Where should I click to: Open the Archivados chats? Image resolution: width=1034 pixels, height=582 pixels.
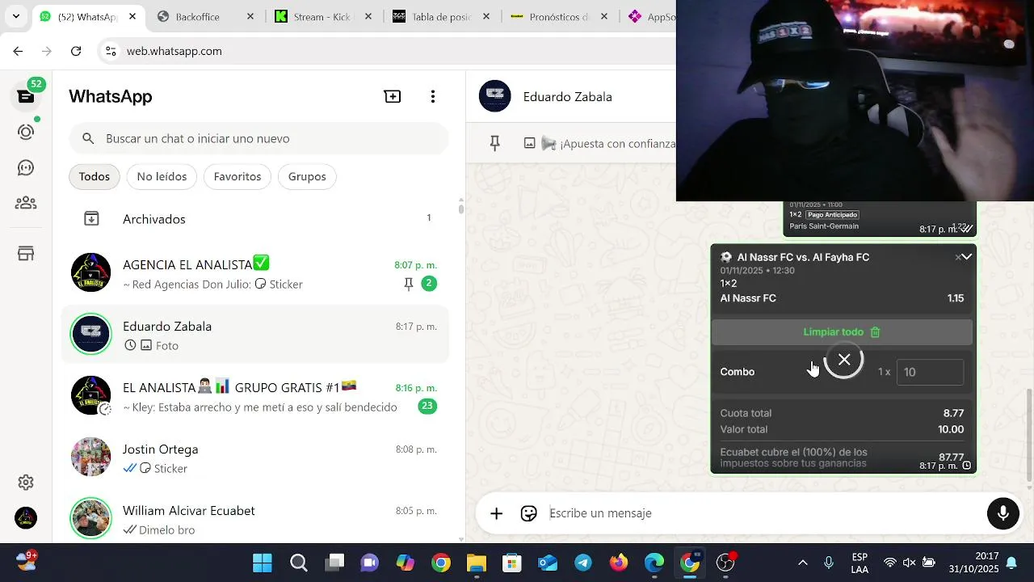coord(255,219)
